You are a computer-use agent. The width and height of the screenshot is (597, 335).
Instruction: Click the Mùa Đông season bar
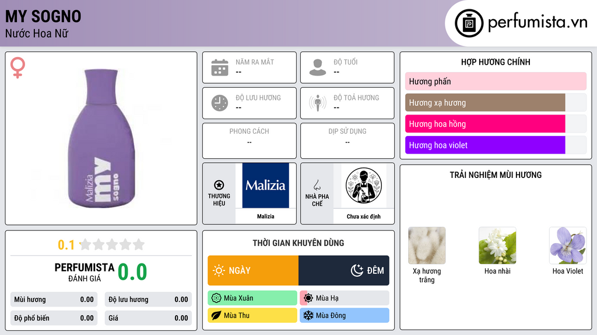point(345,316)
